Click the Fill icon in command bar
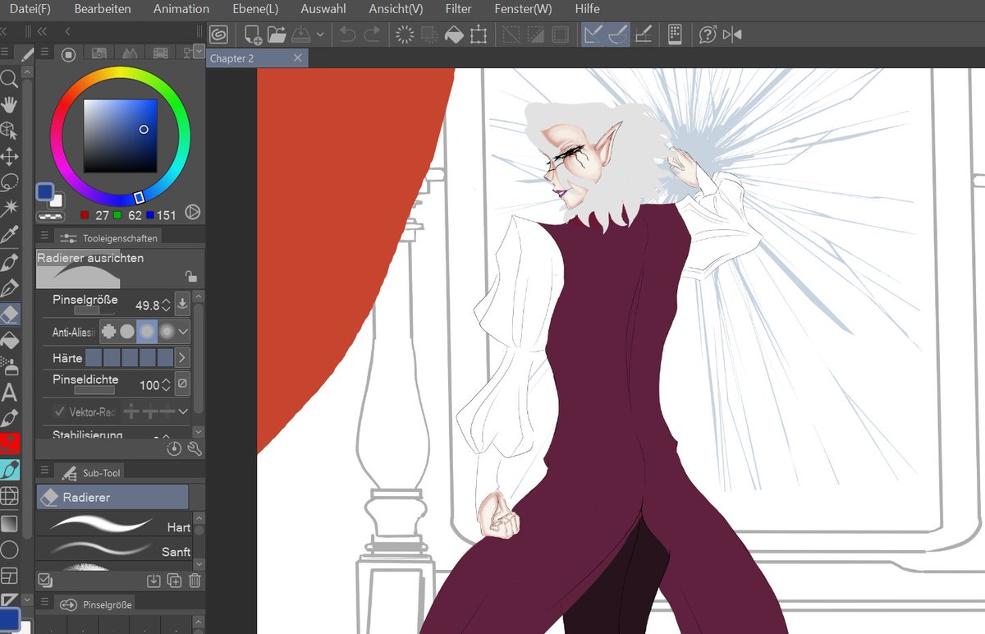The width and height of the screenshot is (985, 634). point(454,34)
